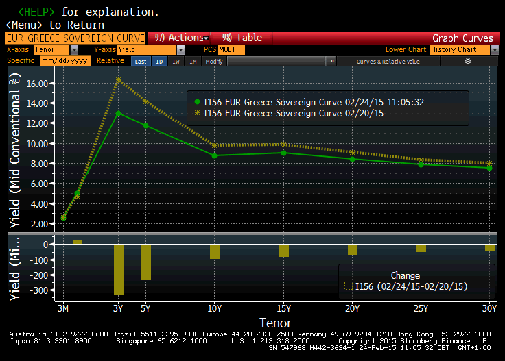Click the Curves & Relative Value button
This screenshot has width=505, height=361.
pos(388,62)
